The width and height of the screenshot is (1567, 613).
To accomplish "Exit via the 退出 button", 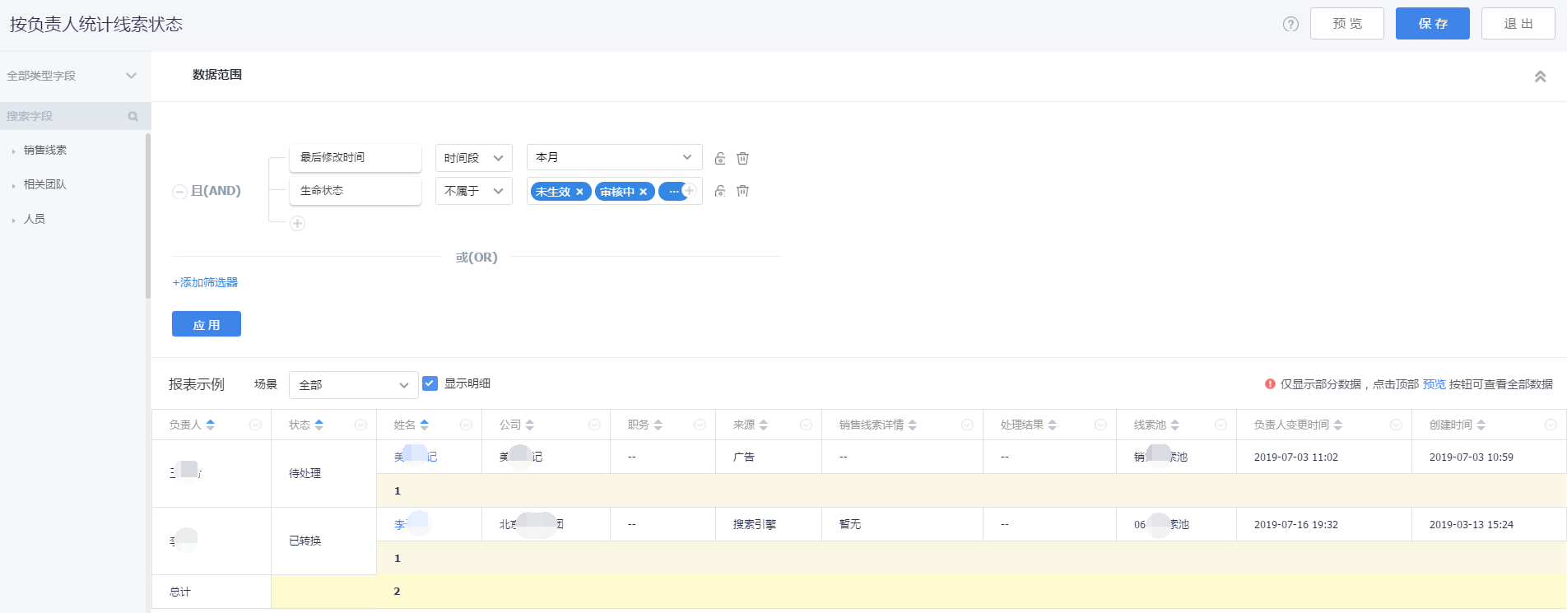I will (x=1518, y=24).
